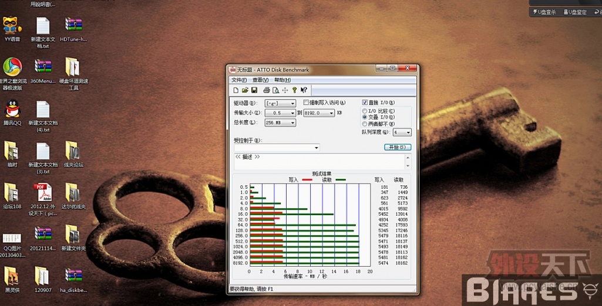The image size is (602, 306).
Task: Open the 传输大小 start size dropdown
Action: [292, 113]
